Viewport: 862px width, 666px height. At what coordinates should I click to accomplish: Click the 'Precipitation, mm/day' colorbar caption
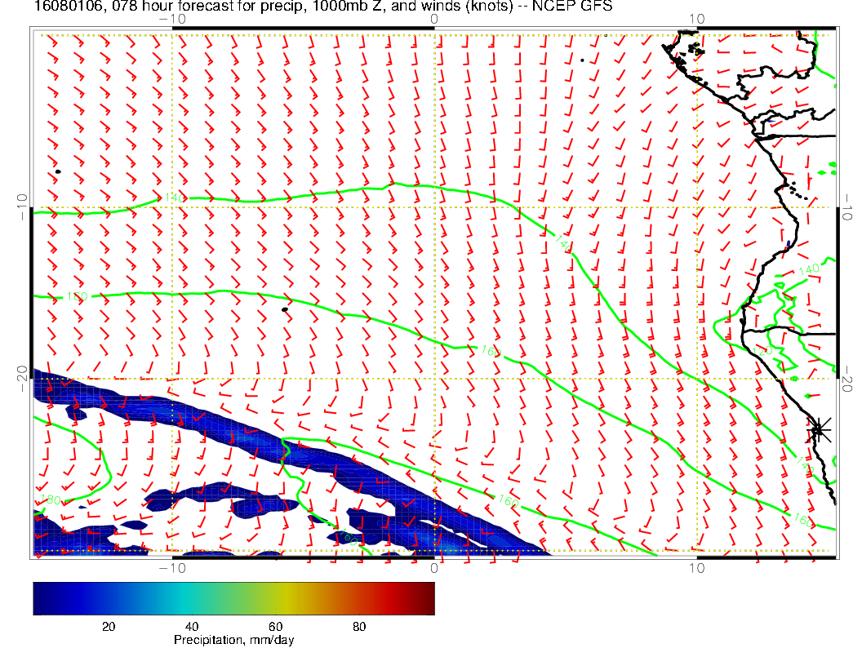(x=233, y=640)
